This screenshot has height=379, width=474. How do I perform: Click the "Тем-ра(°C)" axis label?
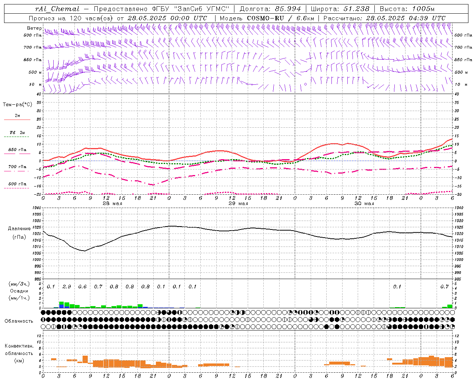[x=17, y=105]
